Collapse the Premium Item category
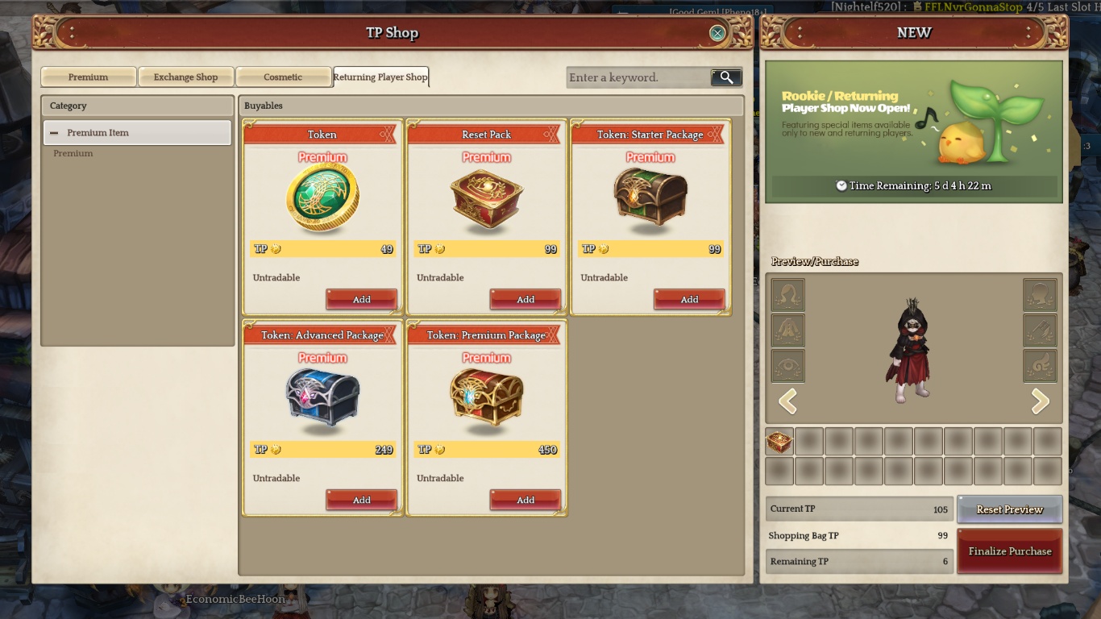 [x=54, y=133]
